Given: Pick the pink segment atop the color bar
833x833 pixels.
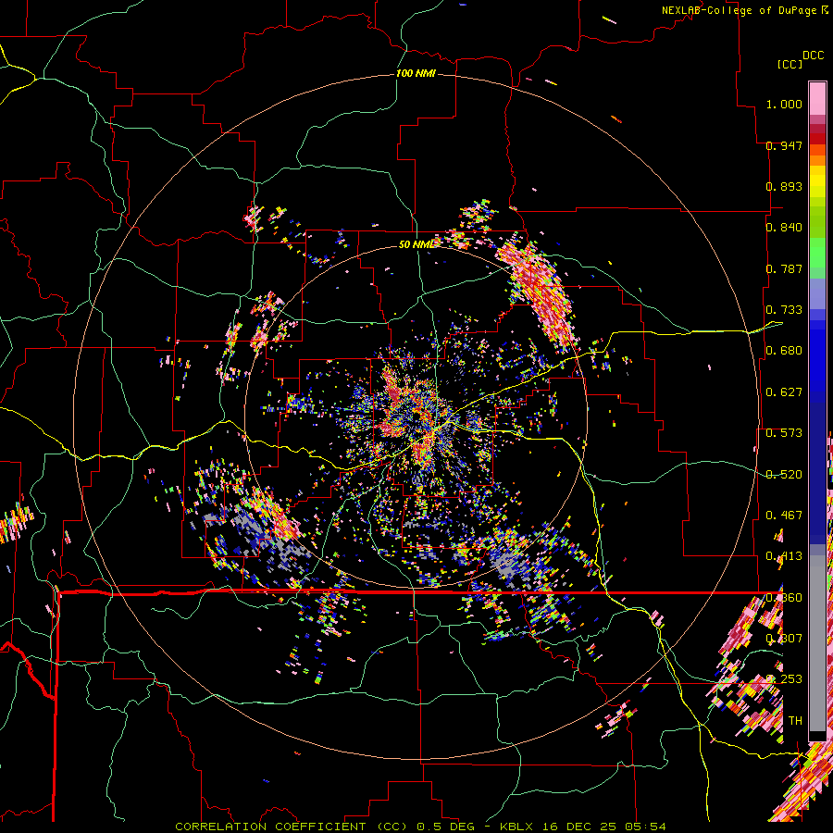Looking at the screenshot, I should coord(817,98).
